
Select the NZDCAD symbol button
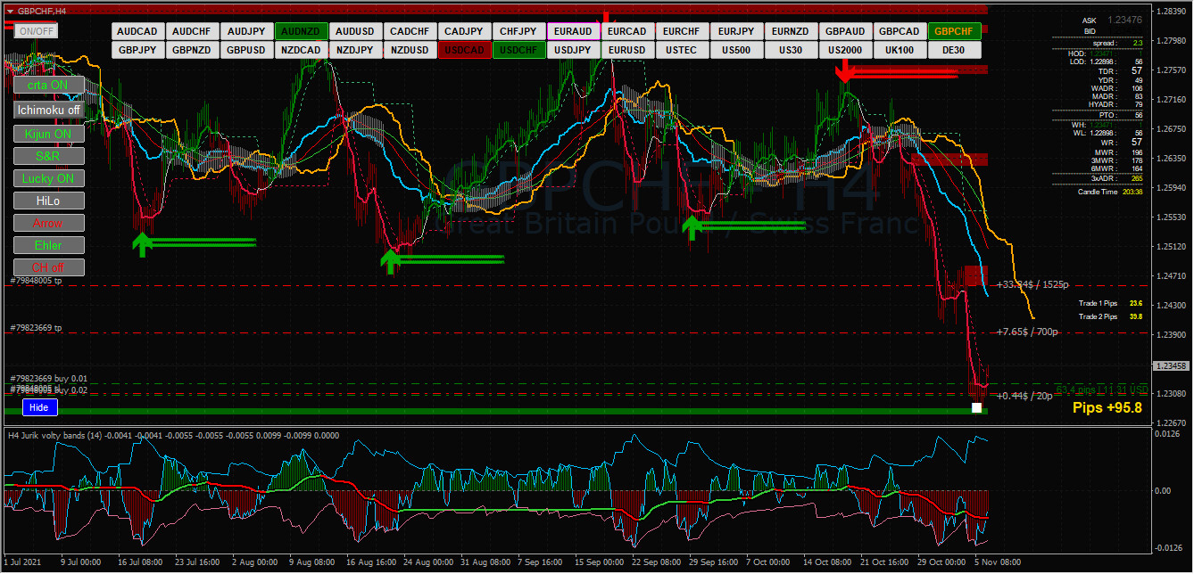301,50
